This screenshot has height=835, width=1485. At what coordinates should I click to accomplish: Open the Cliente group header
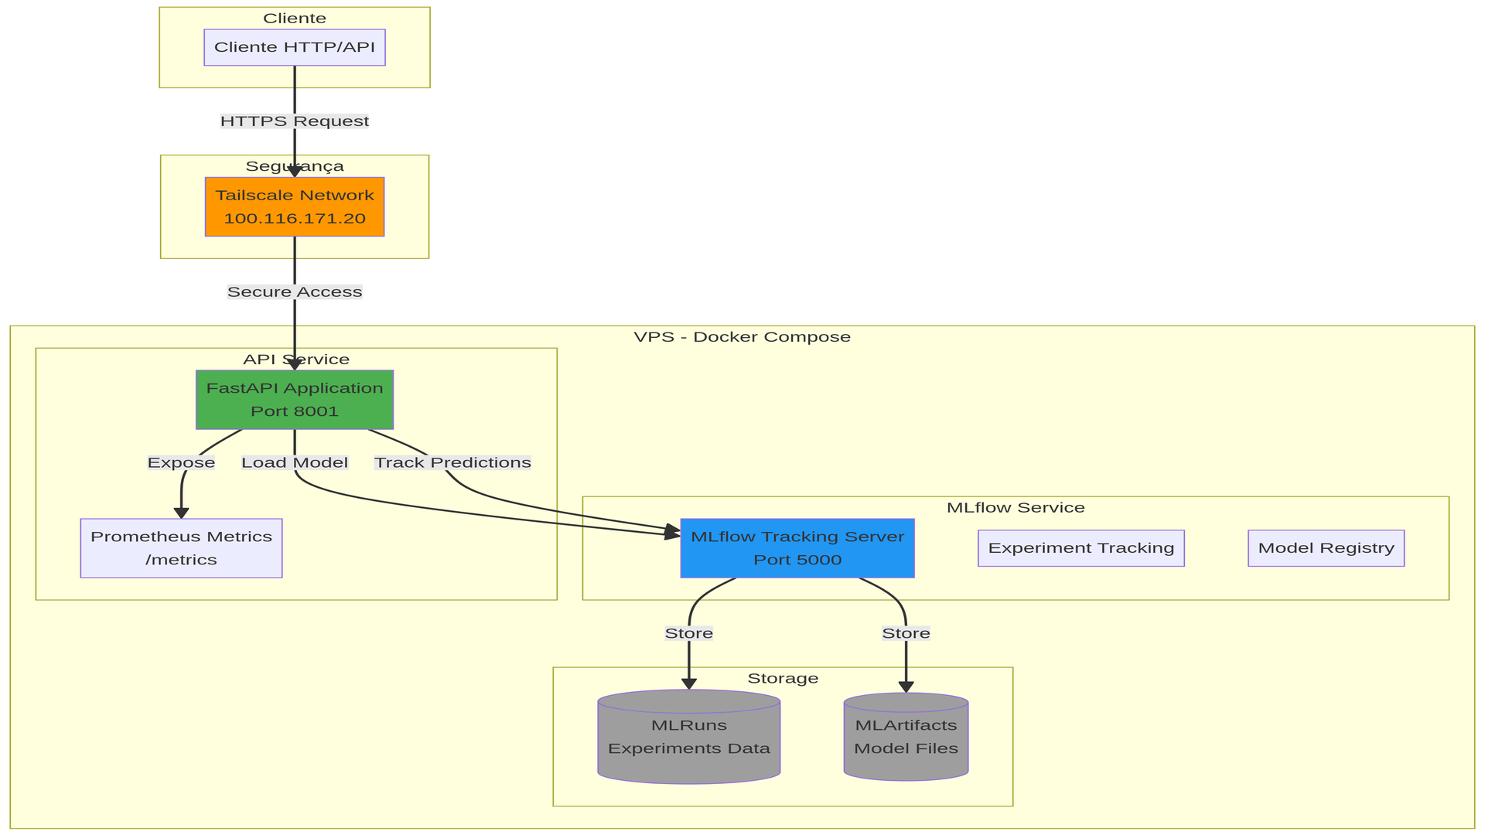point(294,17)
